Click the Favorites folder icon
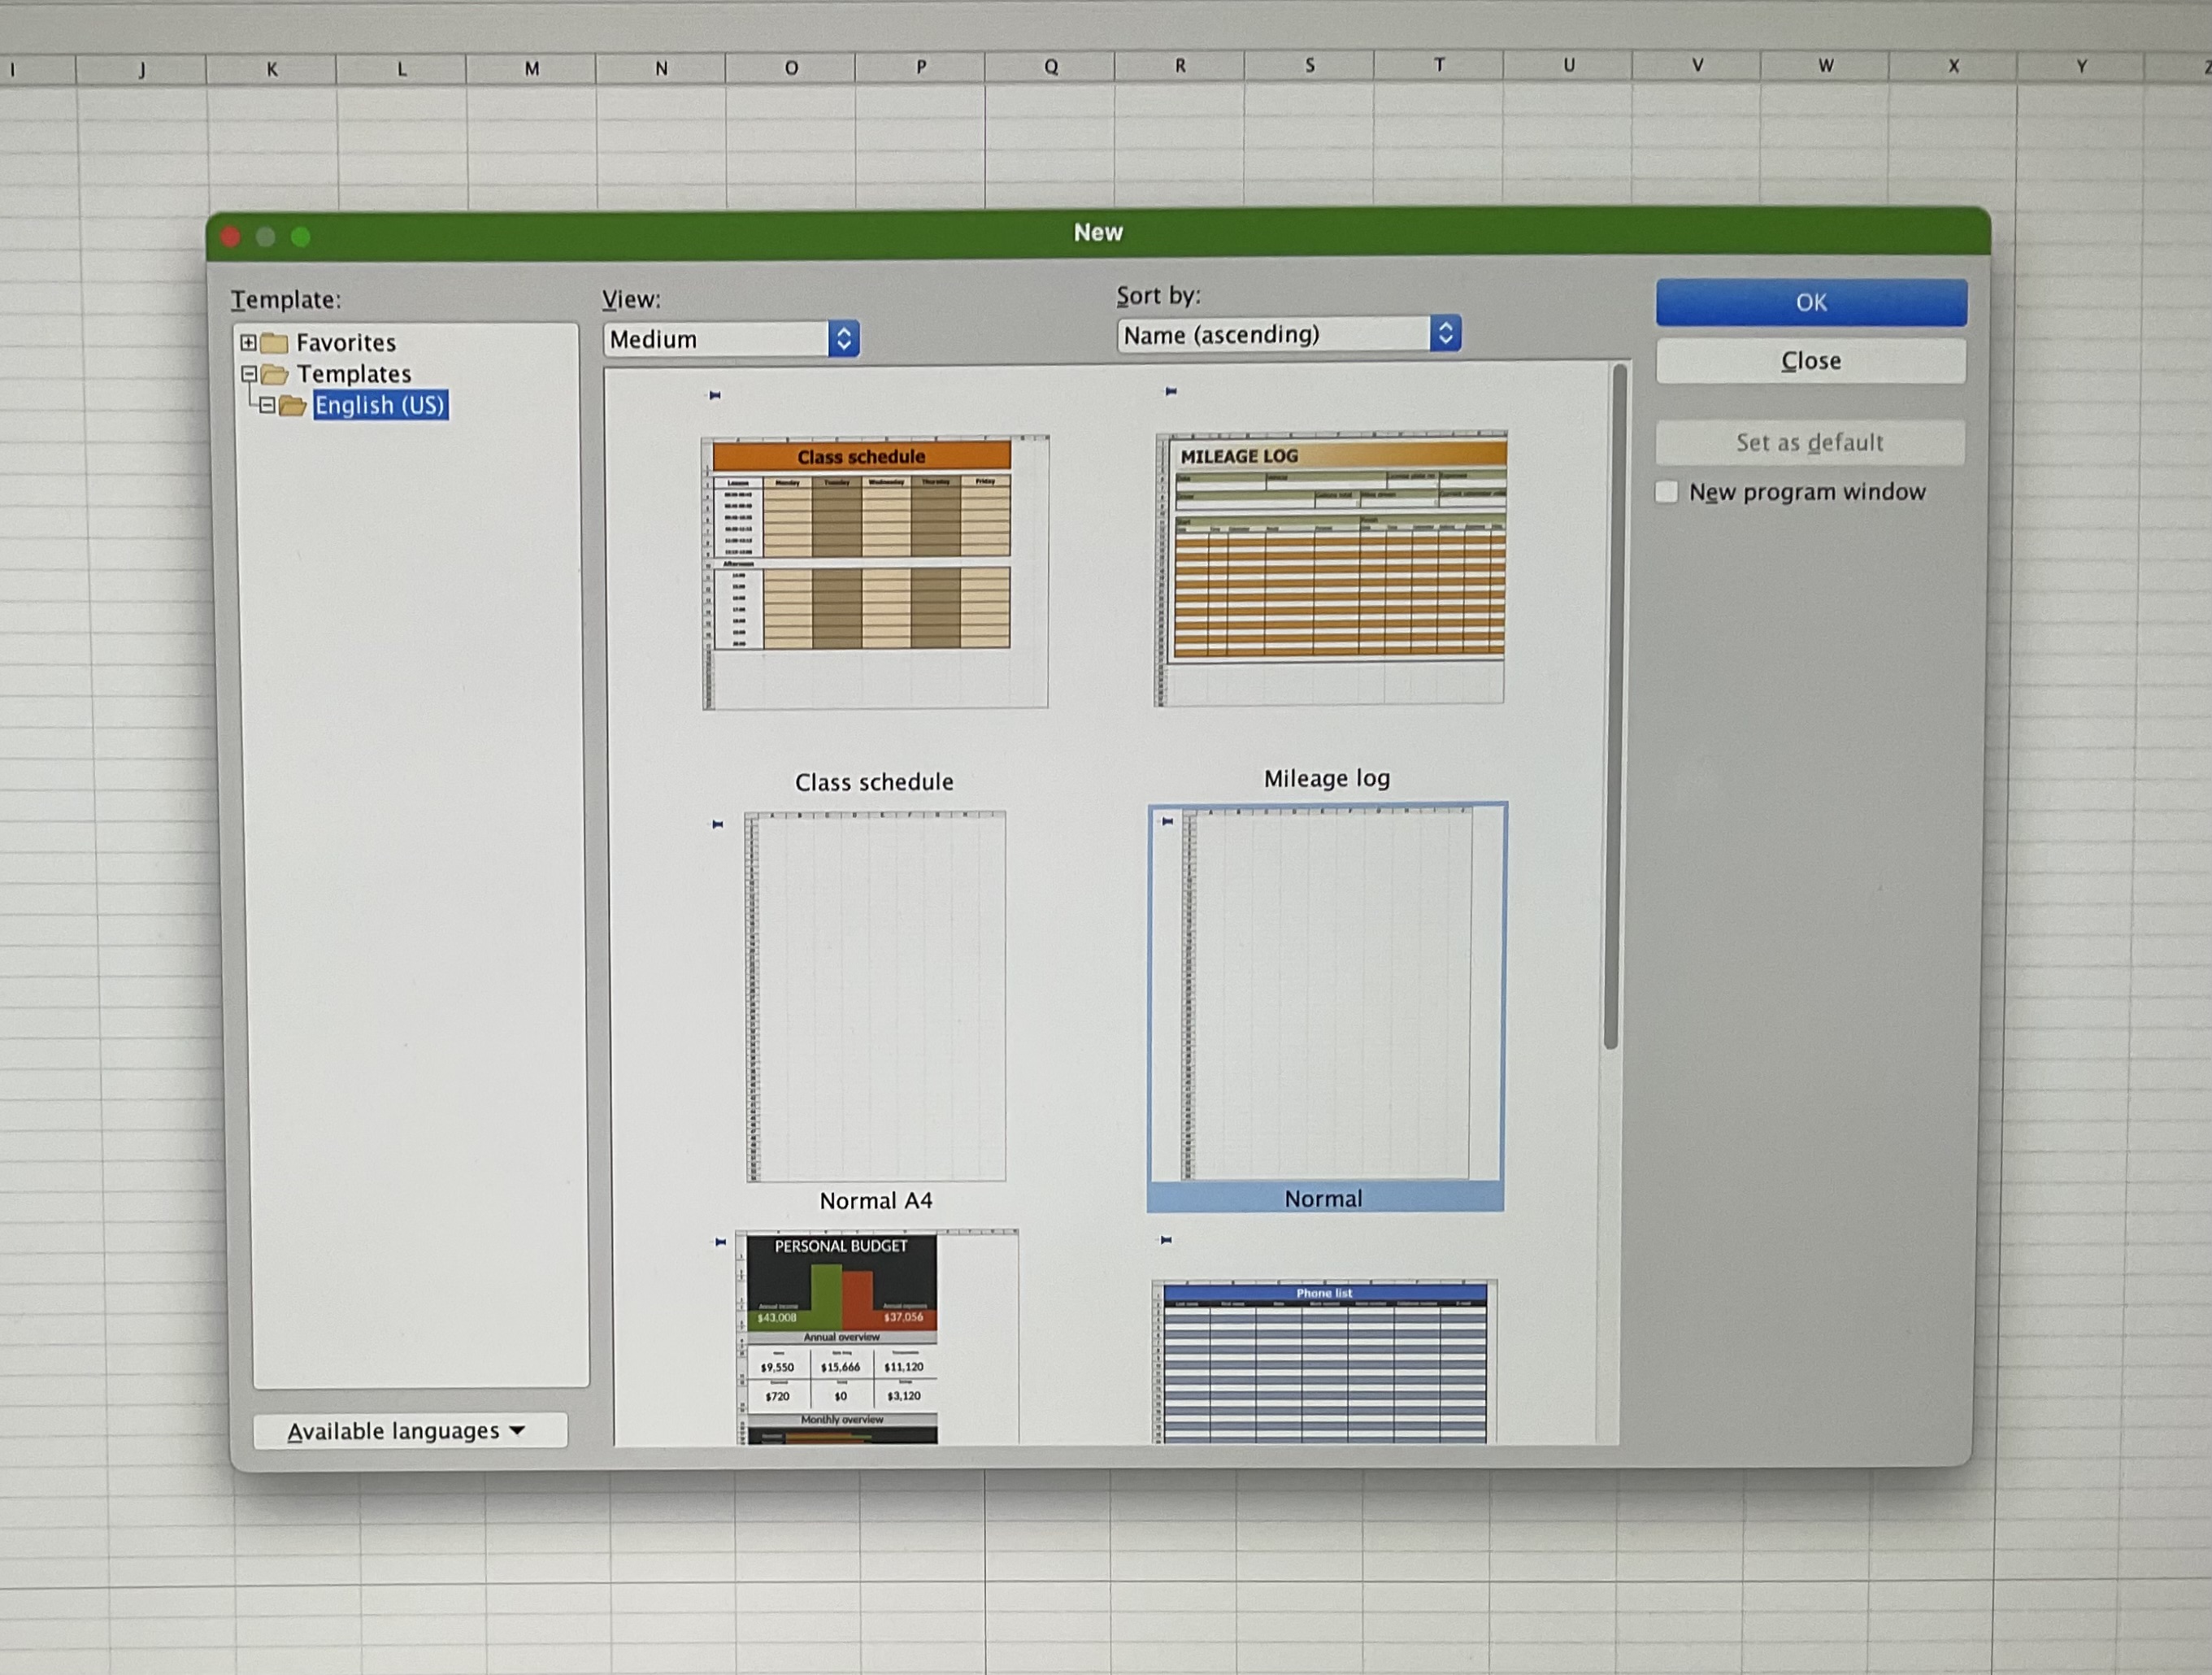This screenshot has width=2212, height=1675. tap(274, 343)
